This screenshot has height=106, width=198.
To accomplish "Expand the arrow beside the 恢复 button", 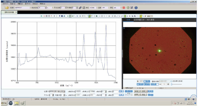I will coord(140,91).
